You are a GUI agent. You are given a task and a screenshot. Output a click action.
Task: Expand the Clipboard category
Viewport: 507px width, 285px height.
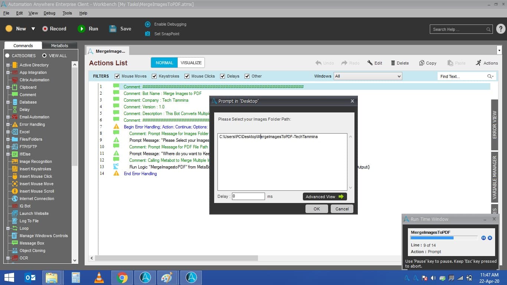(8, 87)
